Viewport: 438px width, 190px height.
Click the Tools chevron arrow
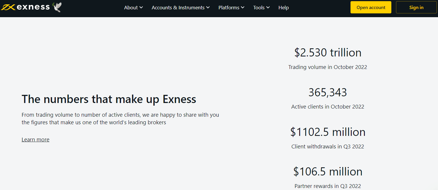click(268, 8)
